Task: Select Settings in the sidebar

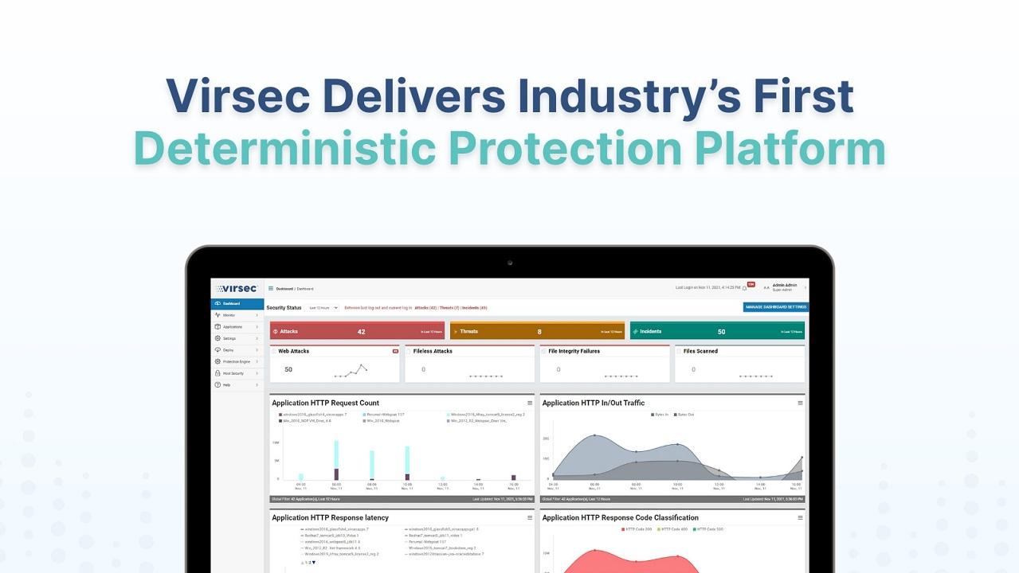Action: point(237,338)
